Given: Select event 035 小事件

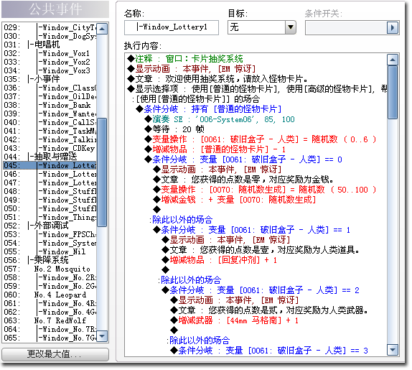Looking at the screenshot, I should click(50, 79).
